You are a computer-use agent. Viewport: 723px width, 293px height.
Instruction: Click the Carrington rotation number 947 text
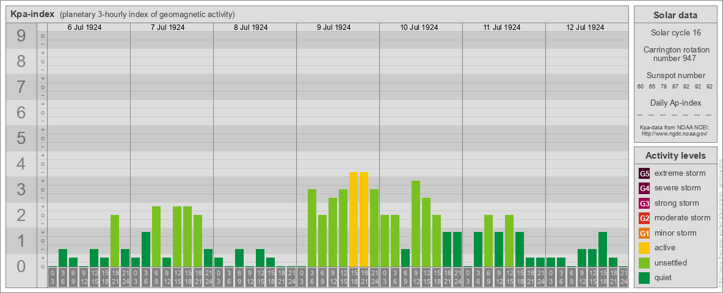pyautogui.click(x=675, y=54)
